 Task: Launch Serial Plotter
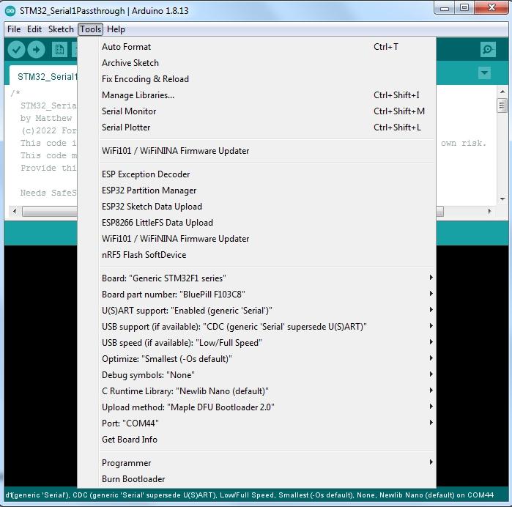click(x=256, y=127)
